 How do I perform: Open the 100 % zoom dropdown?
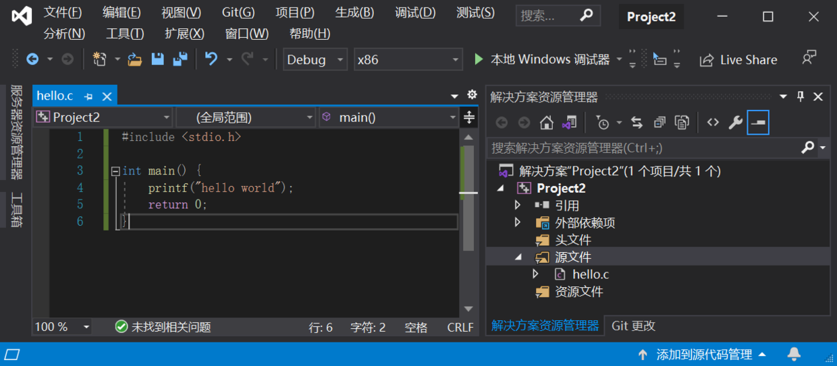pos(62,327)
